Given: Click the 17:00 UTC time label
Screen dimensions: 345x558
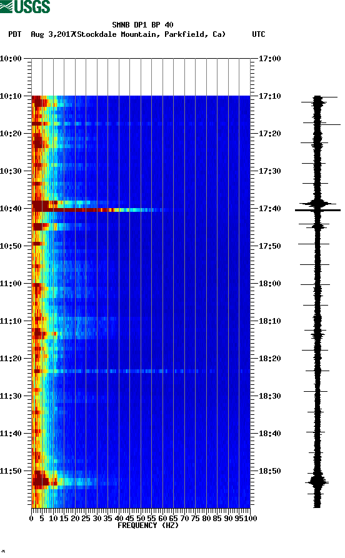Looking at the screenshot, I should coord(269,58).
